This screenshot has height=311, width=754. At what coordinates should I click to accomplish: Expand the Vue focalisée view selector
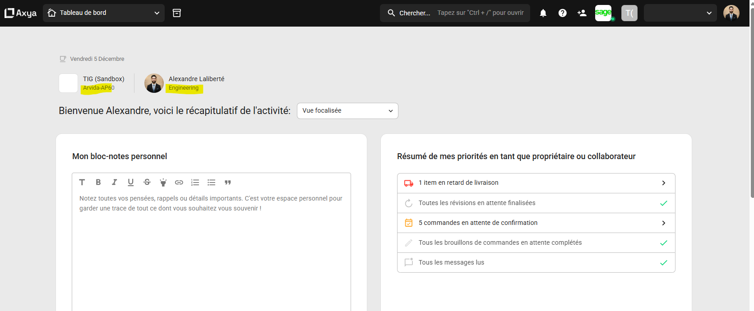click(347, 111)
